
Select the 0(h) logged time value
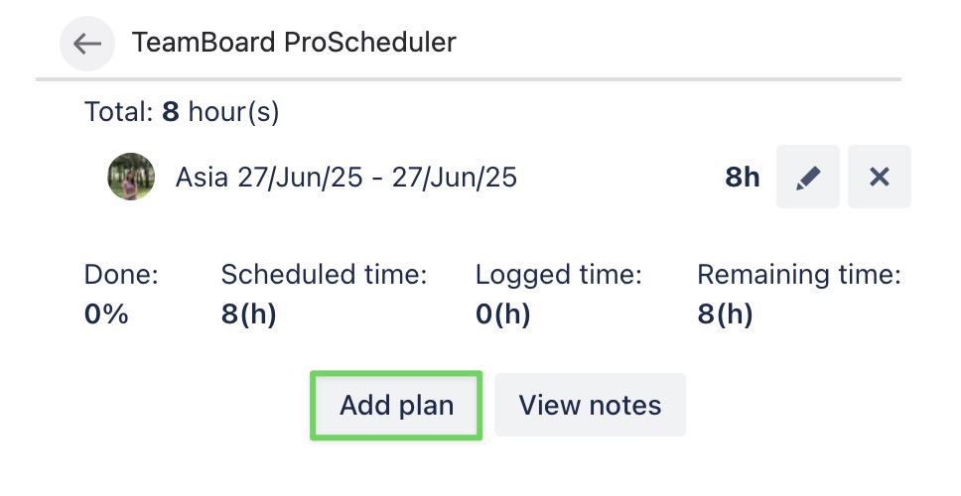[x=502, y=314]
